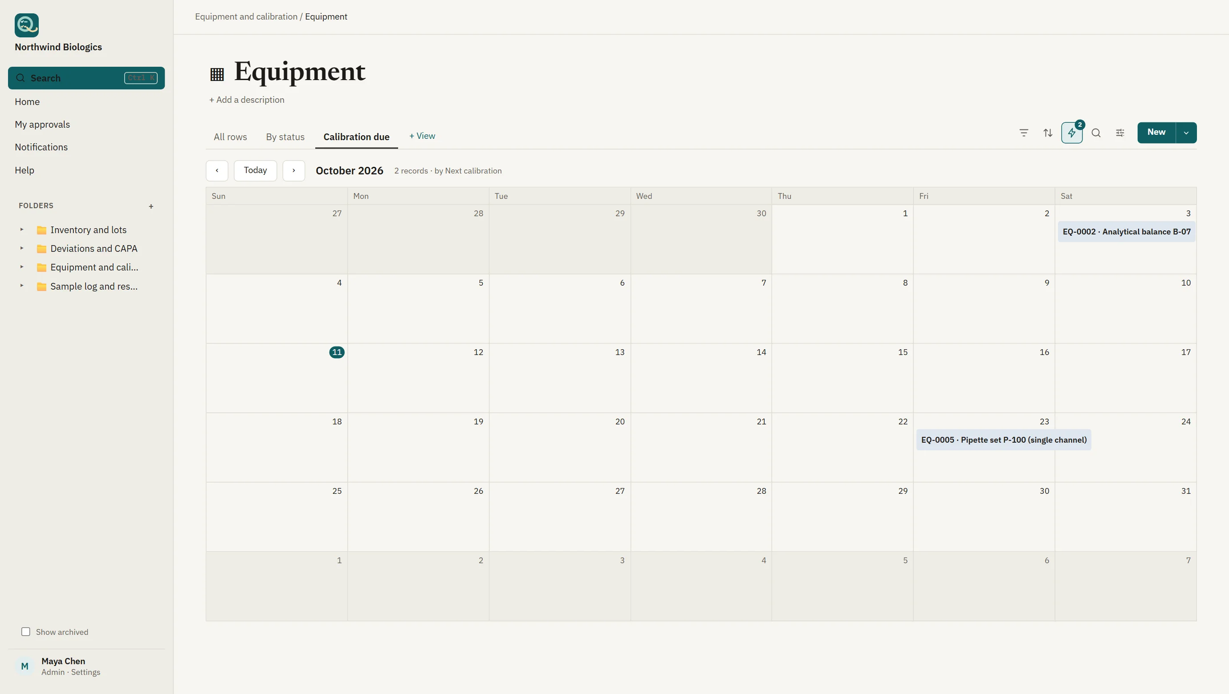Go to the next month
This screenshot has height=694, width=1229.
pyautogui.click(x=294, y=171)
